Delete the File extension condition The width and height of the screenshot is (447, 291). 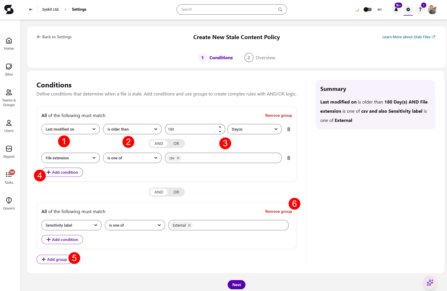[x=289, y=158]
